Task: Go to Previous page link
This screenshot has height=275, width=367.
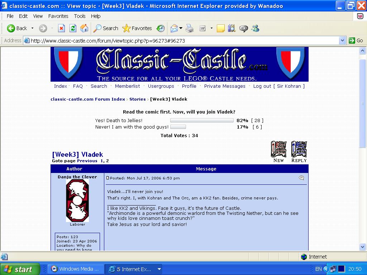Action: 87,161
